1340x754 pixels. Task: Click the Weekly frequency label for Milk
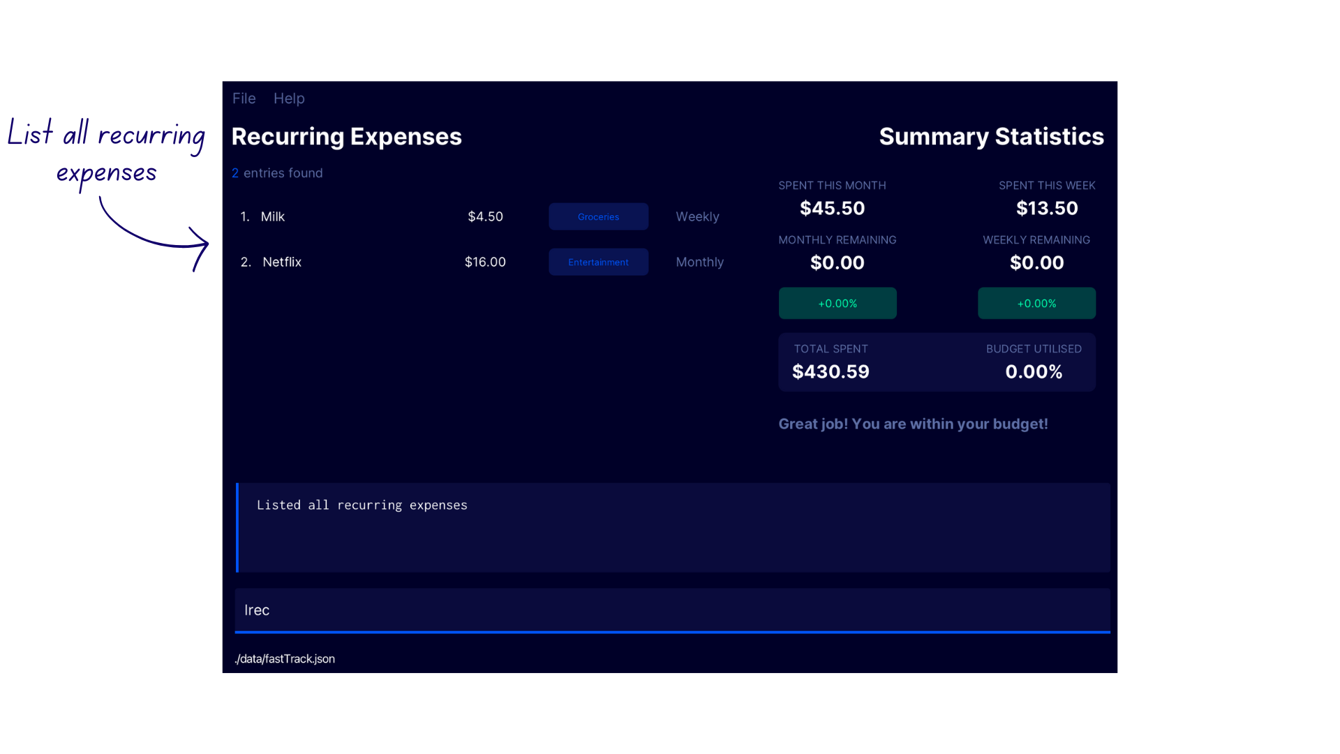pyautogui.click(x=697, y=216)
